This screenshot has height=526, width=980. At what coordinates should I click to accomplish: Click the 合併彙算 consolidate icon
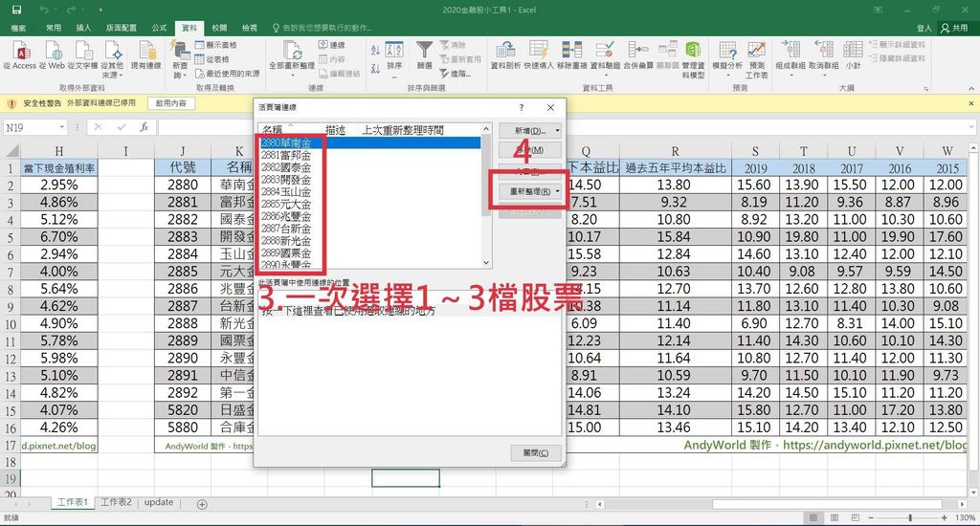tap(638, 50)
